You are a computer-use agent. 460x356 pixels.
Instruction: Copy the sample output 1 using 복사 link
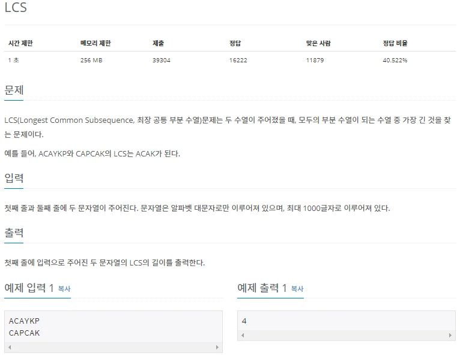297,289
